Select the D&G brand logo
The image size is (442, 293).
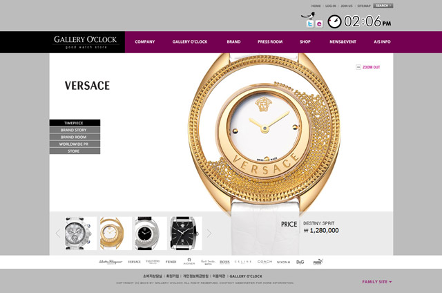[300, 262]
